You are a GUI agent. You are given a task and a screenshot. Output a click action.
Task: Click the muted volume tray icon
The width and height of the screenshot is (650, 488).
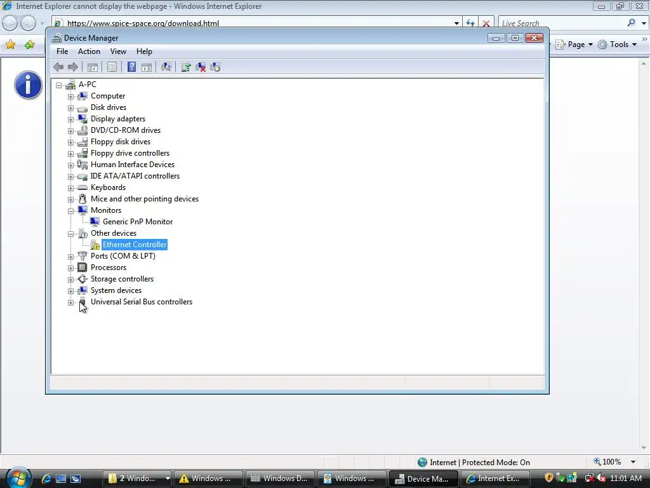[601, 478]
